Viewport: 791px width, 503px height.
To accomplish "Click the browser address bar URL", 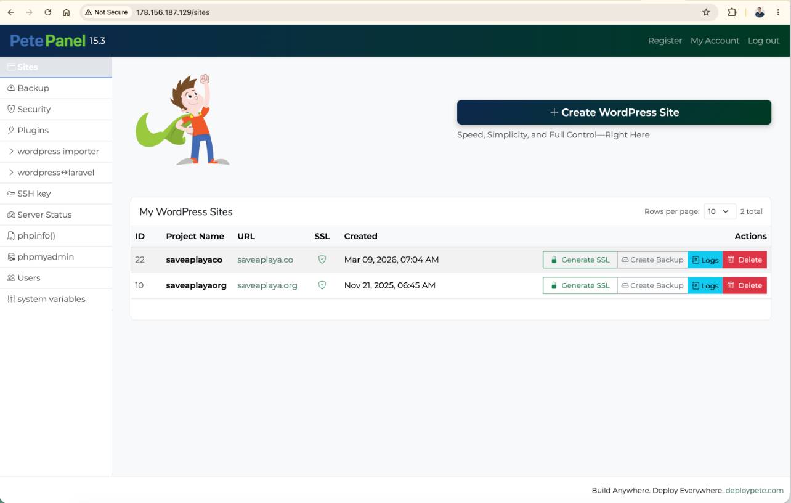I will (x=172, y=12).
